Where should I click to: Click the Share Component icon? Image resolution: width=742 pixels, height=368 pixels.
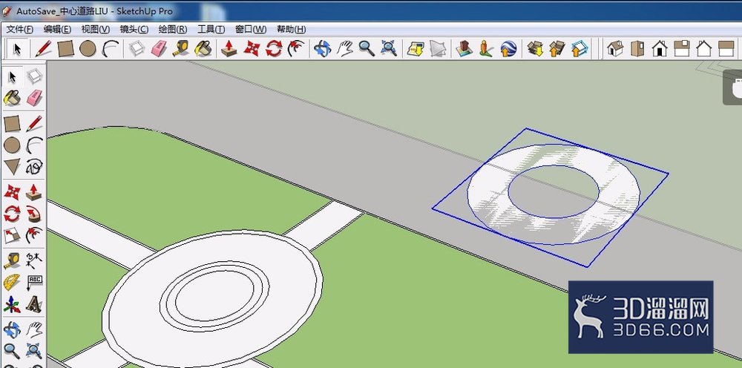coord(580,48)
